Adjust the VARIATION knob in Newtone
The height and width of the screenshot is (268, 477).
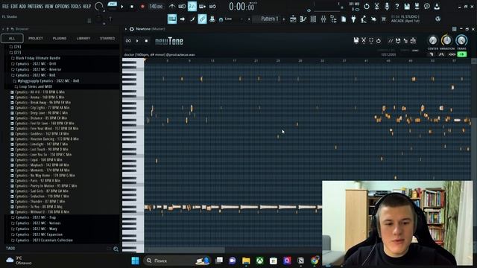pos(446,40)
